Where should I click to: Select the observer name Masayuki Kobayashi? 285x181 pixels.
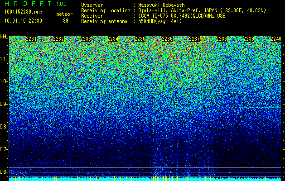(163, 5)
